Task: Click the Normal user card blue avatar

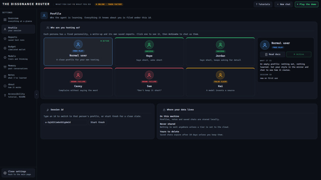Action: (78, 45)
